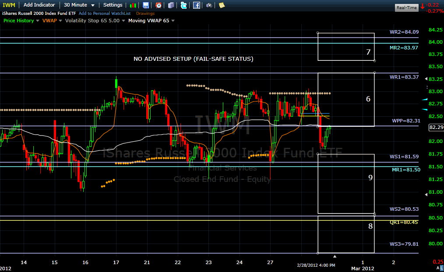Click the Real-Time button
Image resolution: width=444 pixels, height=272 pixels.
(407, 7)
